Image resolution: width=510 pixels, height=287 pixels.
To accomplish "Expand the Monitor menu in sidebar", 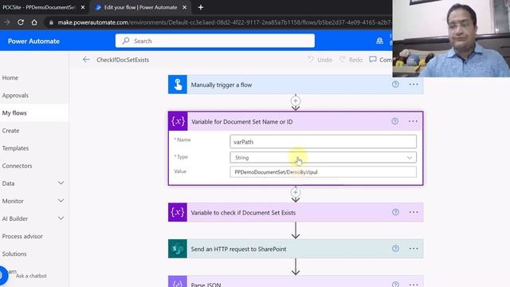I will click(x=61, y=201).
